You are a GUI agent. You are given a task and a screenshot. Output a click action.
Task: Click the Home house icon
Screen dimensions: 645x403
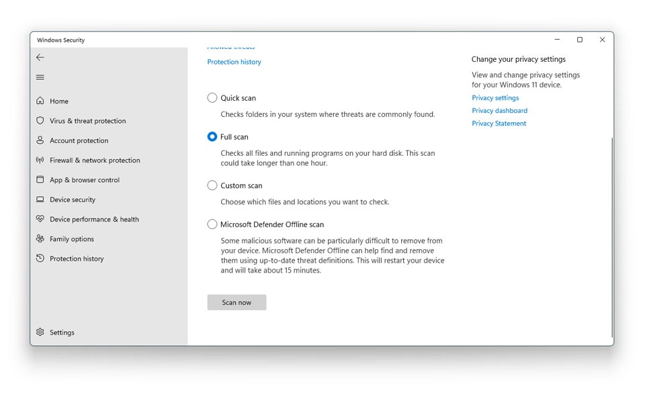pos(40,101)
